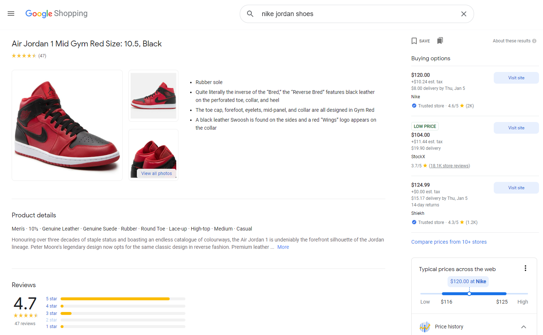The height and width of the screenshot is (335, 543).
Task: Click Shiekh Trusted store badge icon
Action: [414, 222]
